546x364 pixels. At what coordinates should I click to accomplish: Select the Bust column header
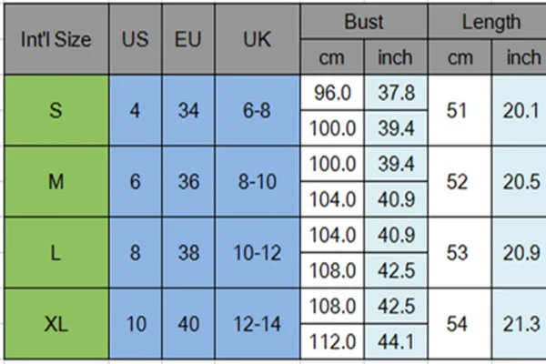(x=363, y=21)
